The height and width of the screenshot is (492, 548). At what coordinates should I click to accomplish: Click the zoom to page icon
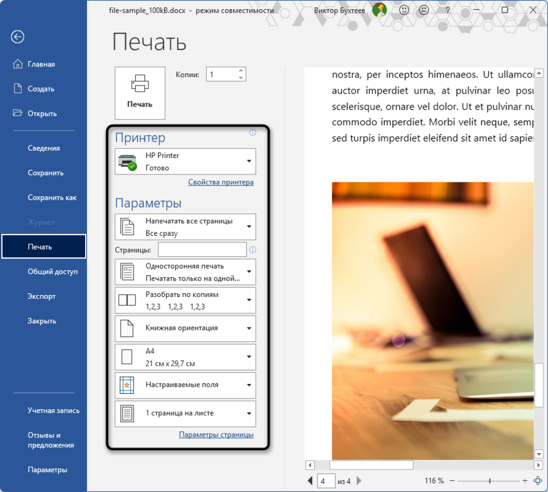point(538,481)
